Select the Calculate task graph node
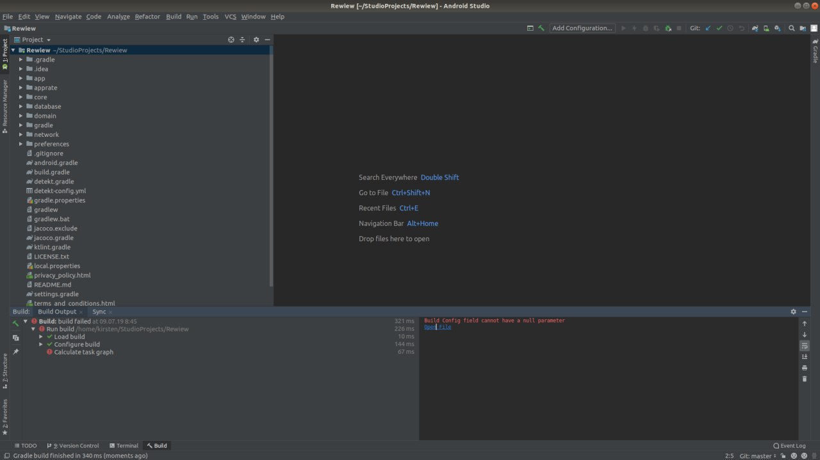Viewport: 820px width, 460px height. [83, 352]
